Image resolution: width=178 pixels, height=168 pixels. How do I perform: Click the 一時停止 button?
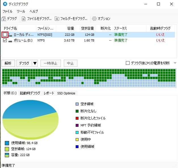tap(51, 63)
